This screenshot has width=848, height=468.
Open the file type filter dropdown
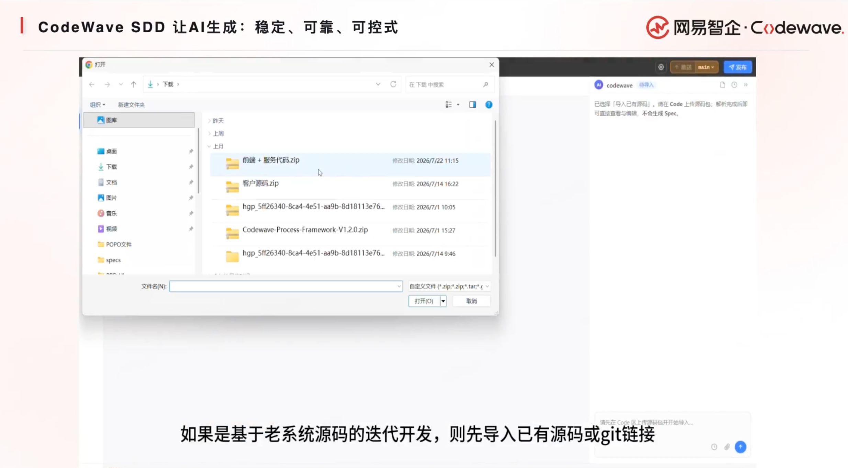point(449,286)
